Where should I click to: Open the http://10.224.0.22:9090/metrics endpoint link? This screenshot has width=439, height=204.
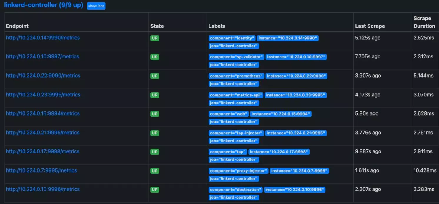pyautogui.click(x=43, y=76)
